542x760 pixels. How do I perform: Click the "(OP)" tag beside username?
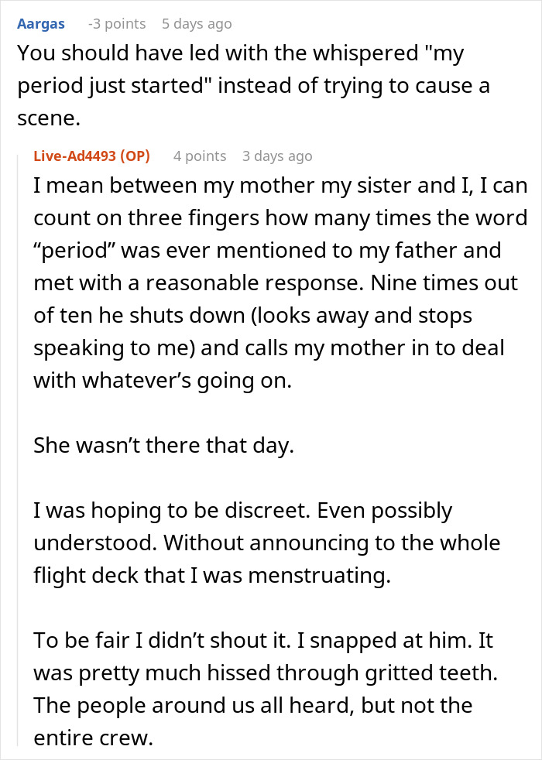tap(135, 156)
